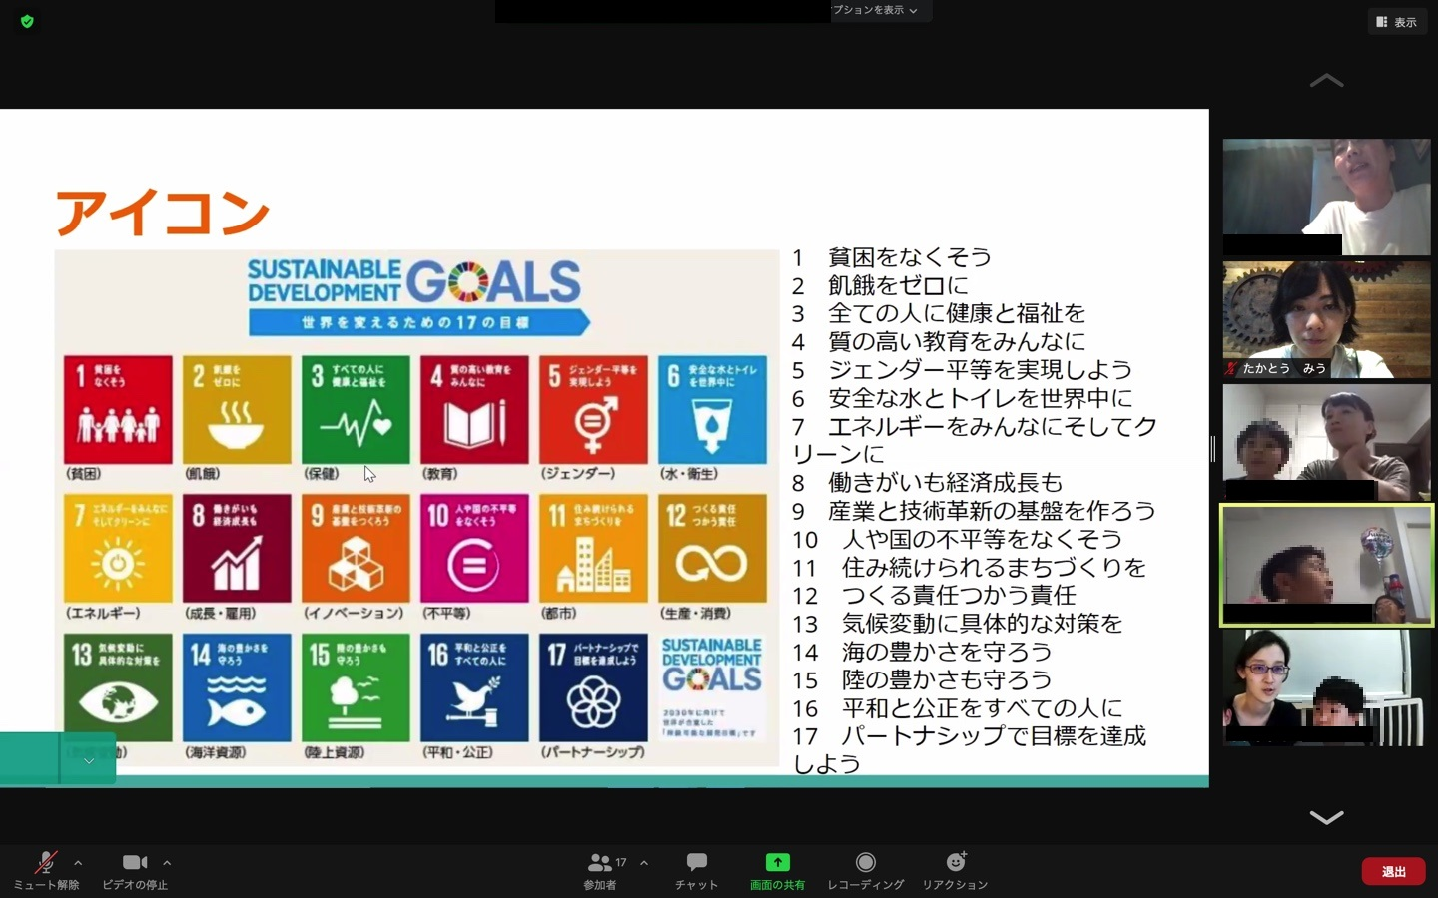Click the green encryption shield icon
The image size is (1438, 898).
tap(27, 21)
